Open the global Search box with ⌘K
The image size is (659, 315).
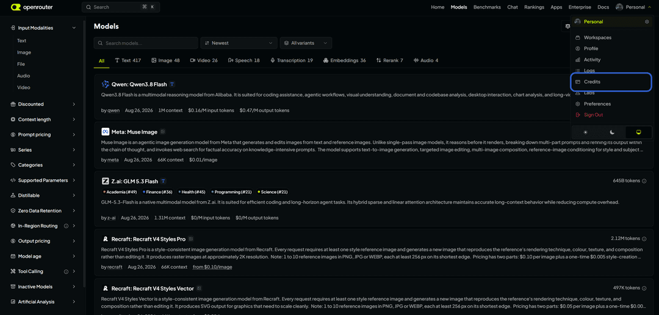tap(121, 7)
